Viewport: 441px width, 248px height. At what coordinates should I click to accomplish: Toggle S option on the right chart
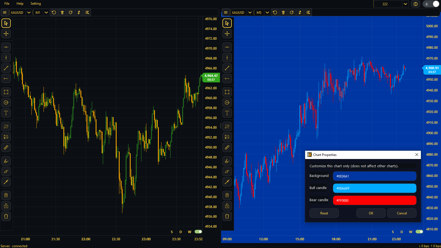[393, 232]
